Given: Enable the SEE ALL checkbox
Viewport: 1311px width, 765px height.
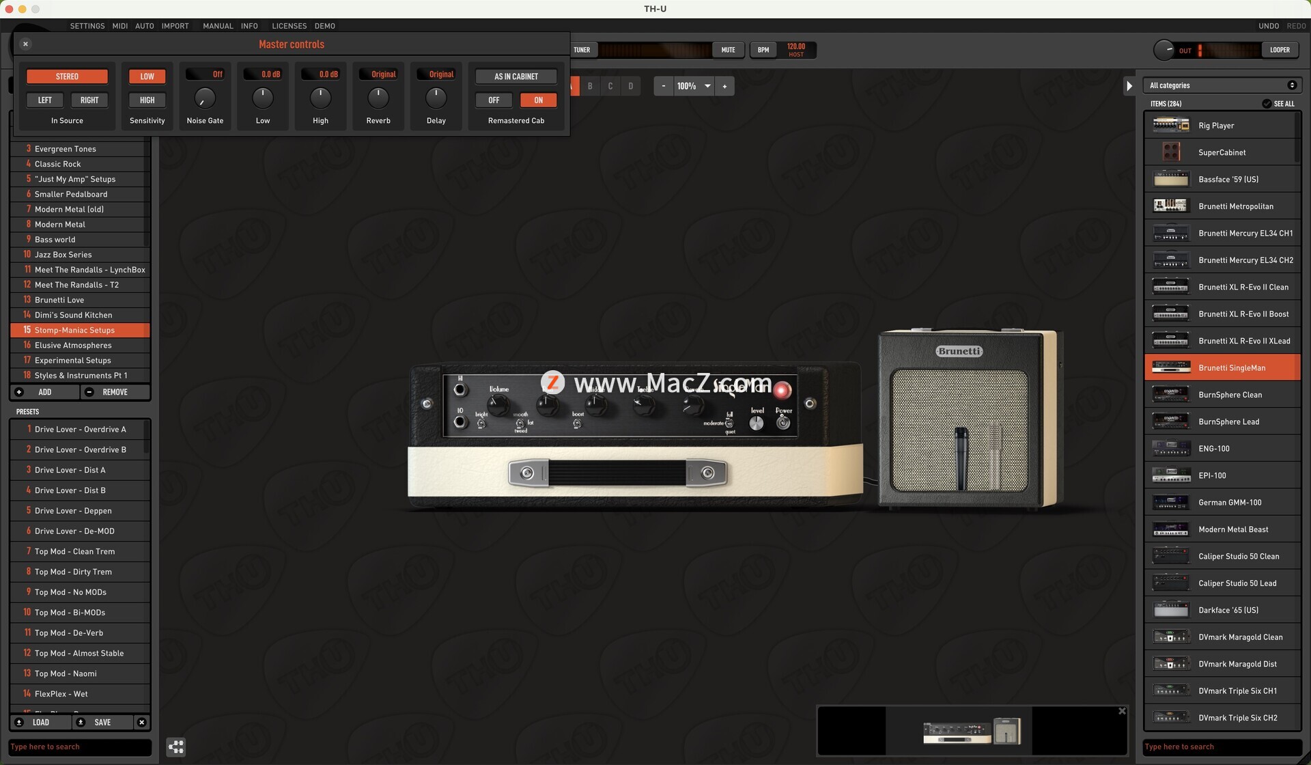Looking at the screenshot, I should pos(1267,104).
